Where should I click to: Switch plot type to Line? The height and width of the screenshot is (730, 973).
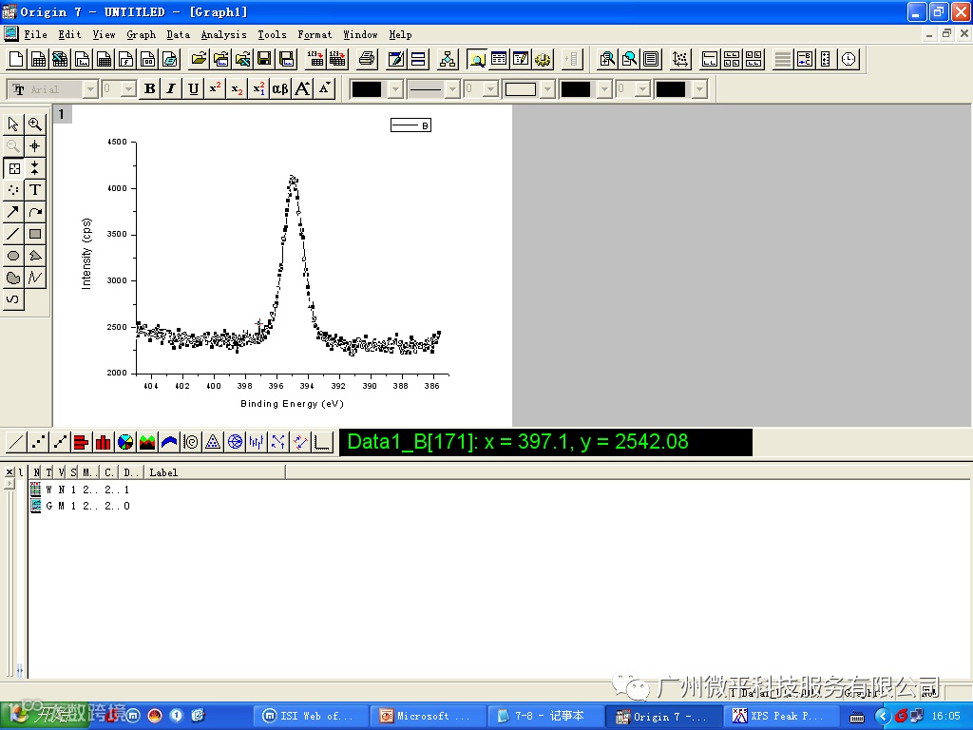click(16, 442)
